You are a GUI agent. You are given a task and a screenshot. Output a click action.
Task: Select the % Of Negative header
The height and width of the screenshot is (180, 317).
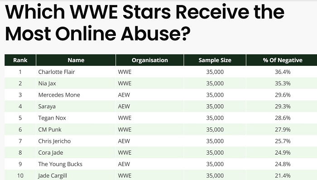[283, 60]
